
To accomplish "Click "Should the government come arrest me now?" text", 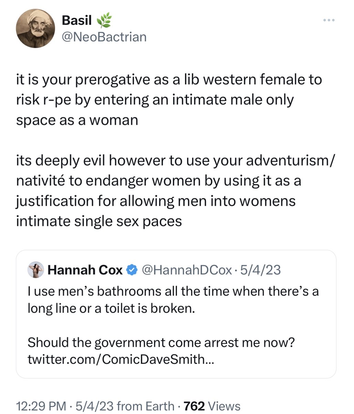I will [162, 343].
